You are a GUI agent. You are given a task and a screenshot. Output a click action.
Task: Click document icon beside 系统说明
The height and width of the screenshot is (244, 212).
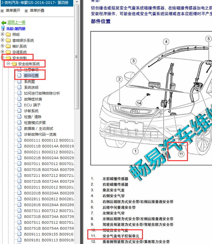20,87
